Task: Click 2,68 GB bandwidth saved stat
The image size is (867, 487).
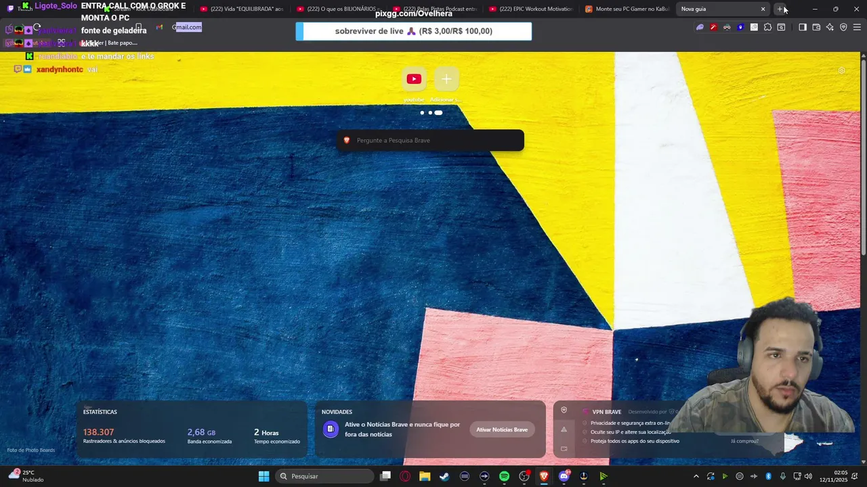Action: click(x=201, y=432)
